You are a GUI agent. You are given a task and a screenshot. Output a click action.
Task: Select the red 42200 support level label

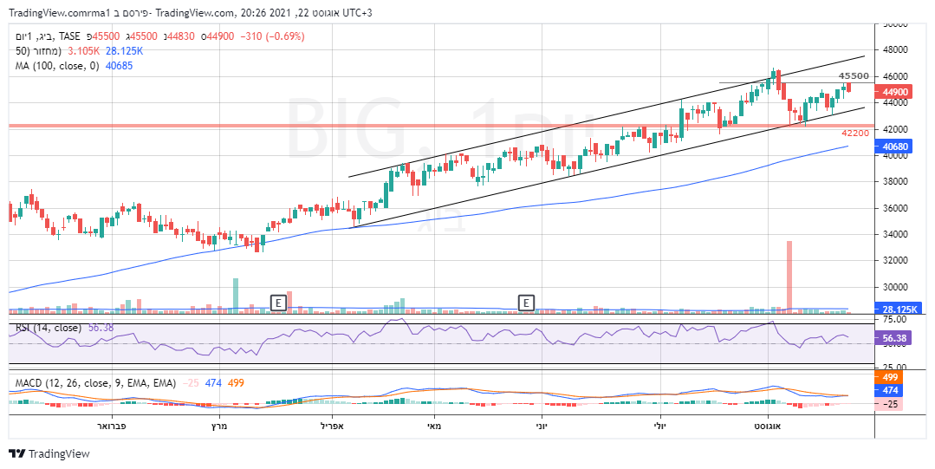point(855,133)
